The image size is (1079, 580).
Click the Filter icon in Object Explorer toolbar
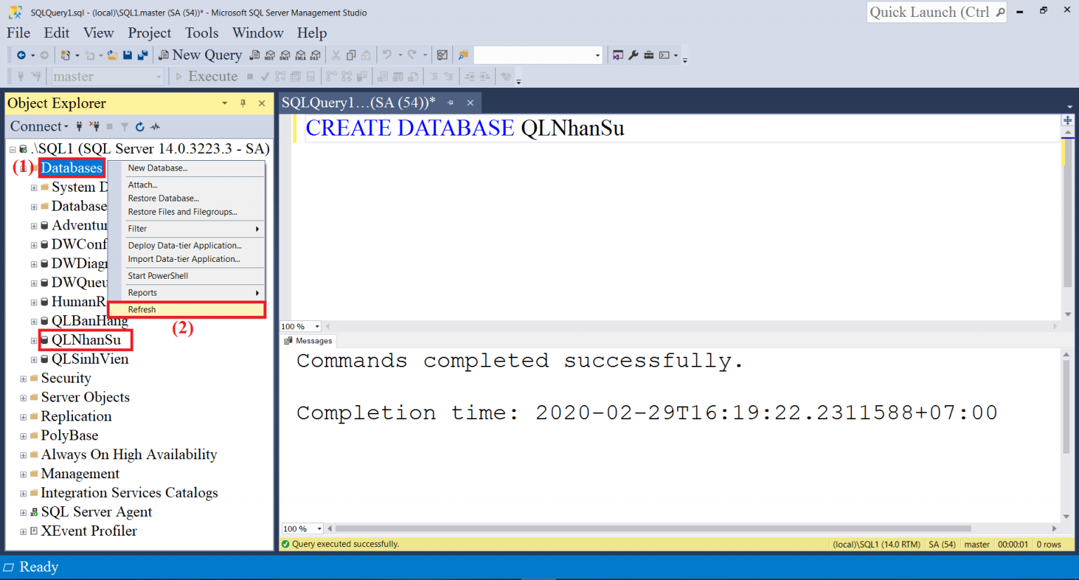[125, 126]
